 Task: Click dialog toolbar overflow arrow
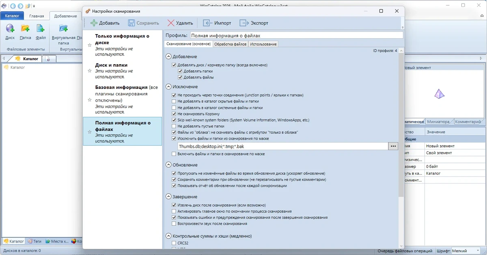(402, 27)
